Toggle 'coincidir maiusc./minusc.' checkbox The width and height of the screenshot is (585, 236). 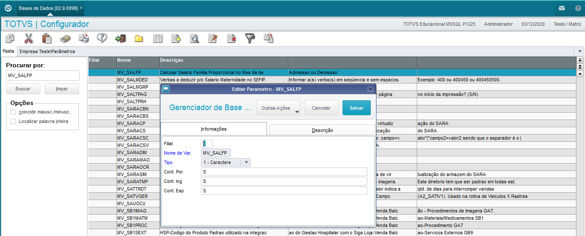tap(13, 112)
